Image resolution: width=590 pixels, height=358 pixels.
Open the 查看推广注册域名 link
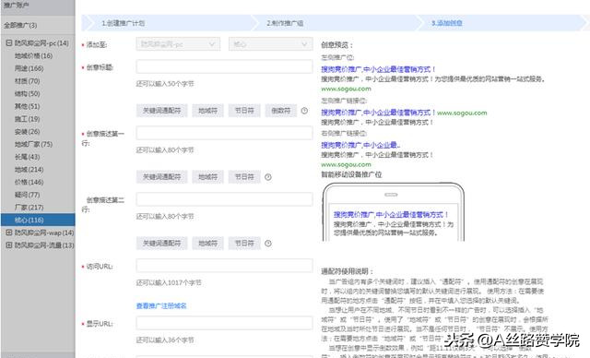[x=161, y=305]
